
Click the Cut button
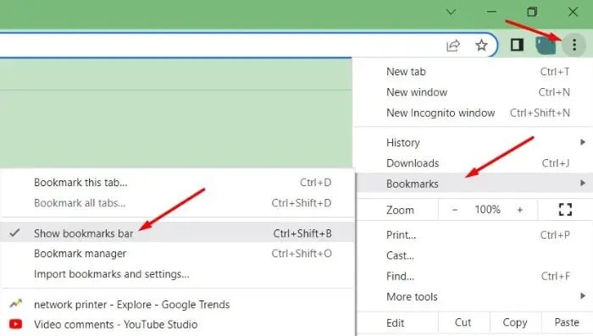[x=463, y=322]
